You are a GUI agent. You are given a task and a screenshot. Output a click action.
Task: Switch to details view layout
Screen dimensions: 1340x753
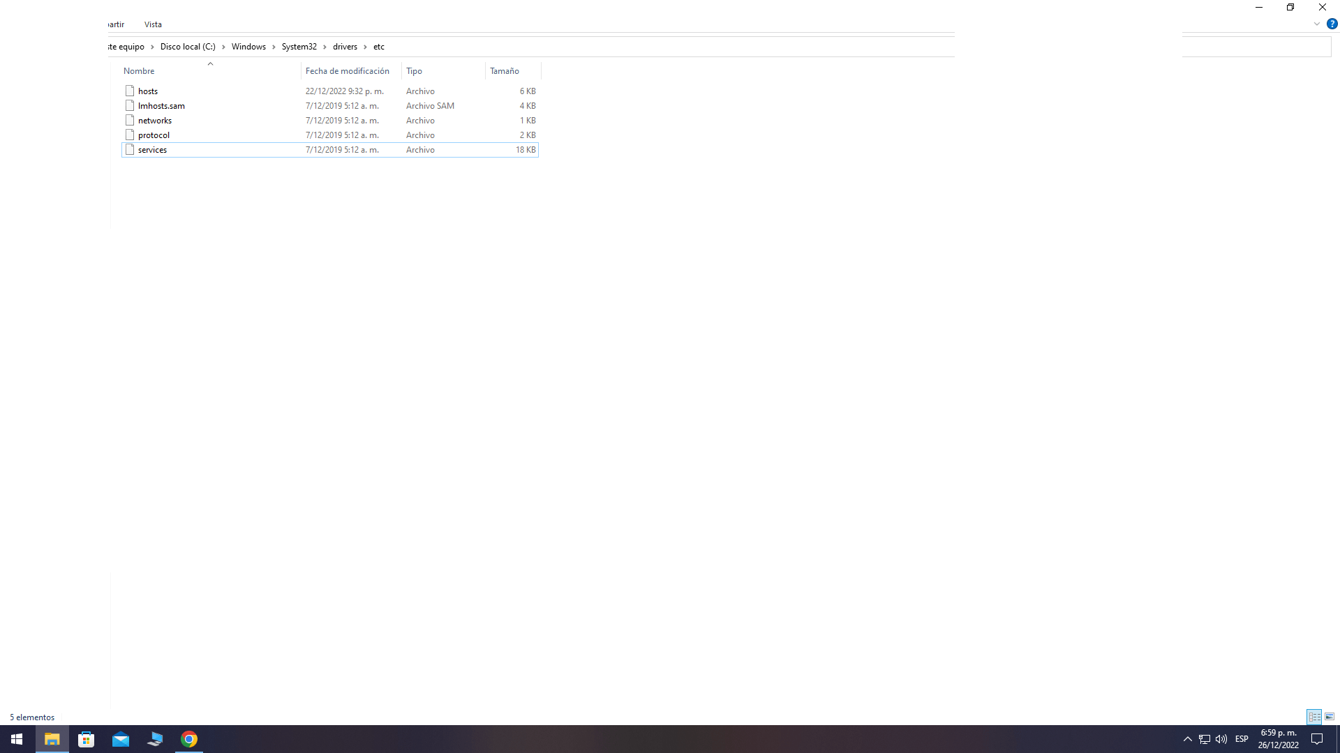[x=1314, y=717]
